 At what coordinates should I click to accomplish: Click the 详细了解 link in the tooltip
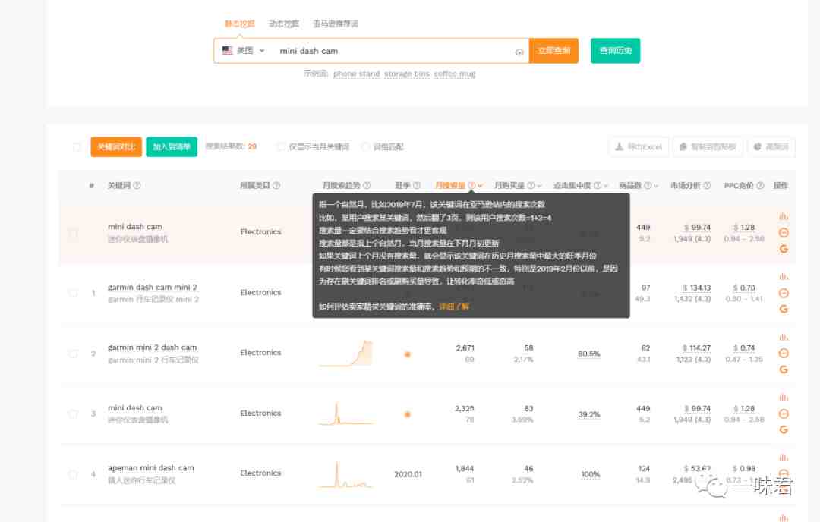pyautogui.click(x=454, y=307)
